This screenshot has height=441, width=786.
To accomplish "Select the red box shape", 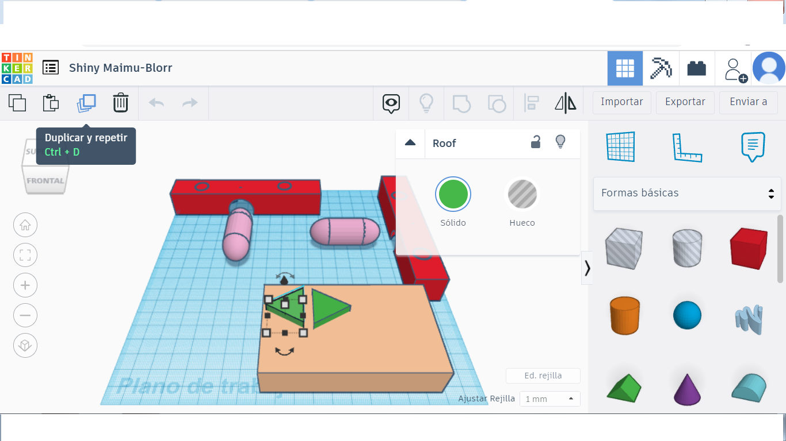I will click(x=749, y=249).
